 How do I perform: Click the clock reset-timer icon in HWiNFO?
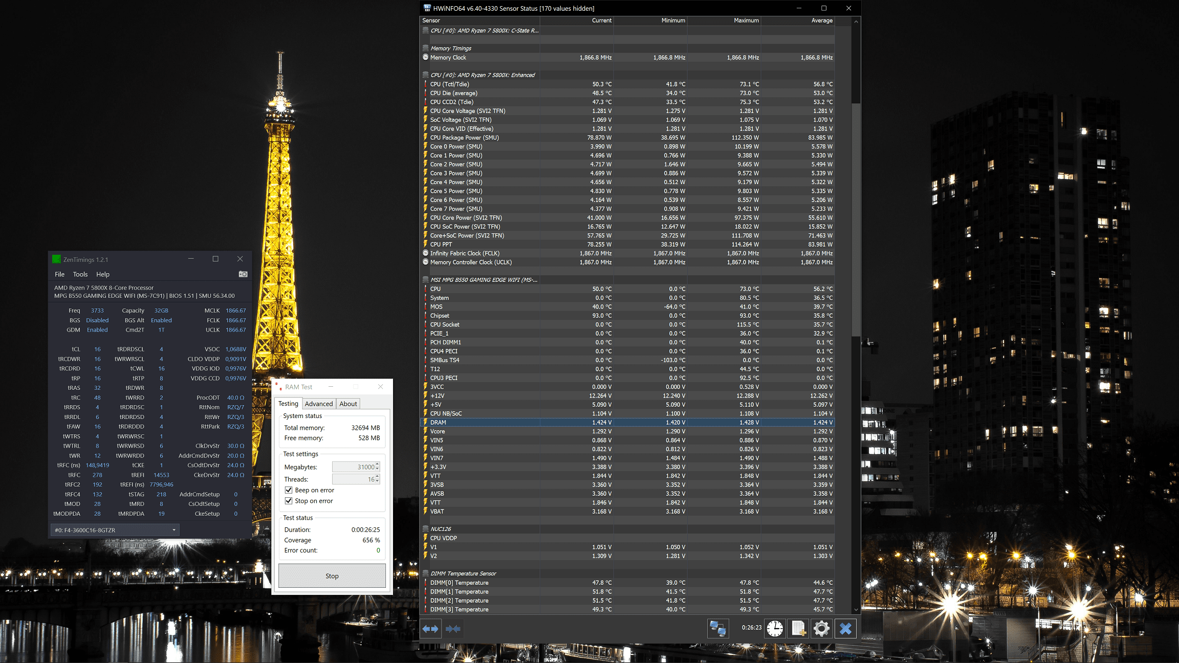(x=775, y=628)
